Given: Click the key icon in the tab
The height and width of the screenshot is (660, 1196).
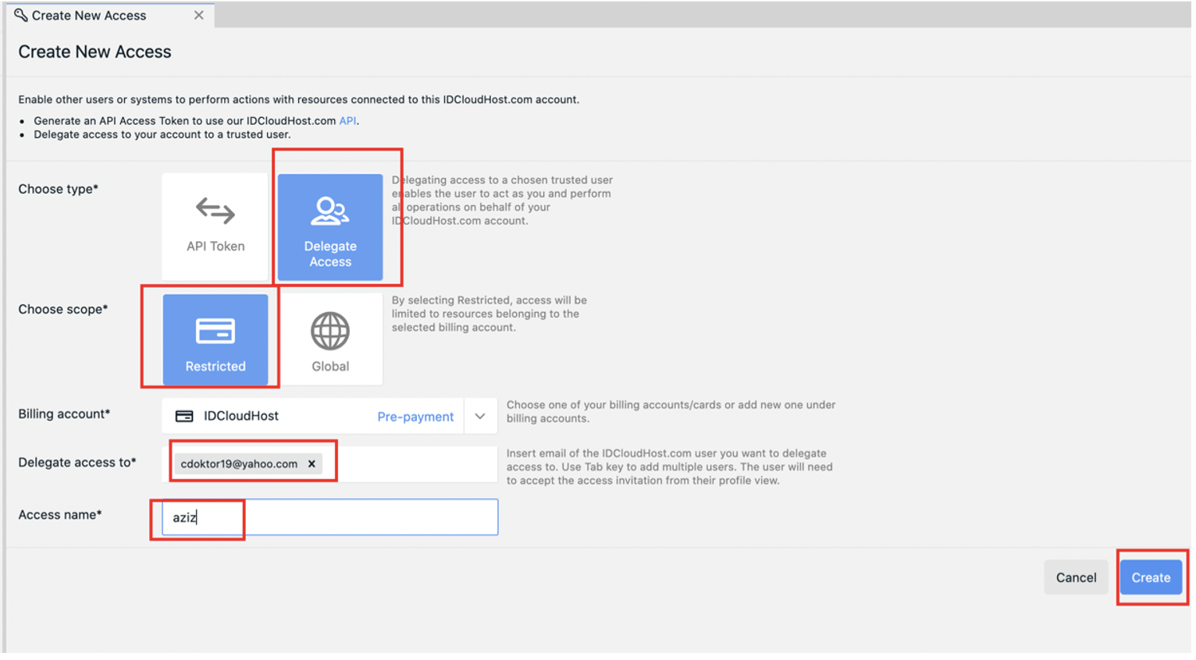Looking at the screenshot, I should point(20,16).
